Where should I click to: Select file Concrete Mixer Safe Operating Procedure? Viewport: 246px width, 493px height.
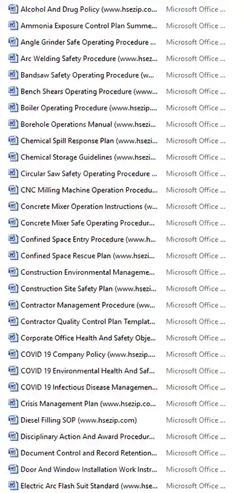[x=88, y=222]
